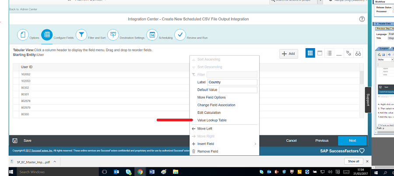Open Skype from the taskbar

[129, 172]
